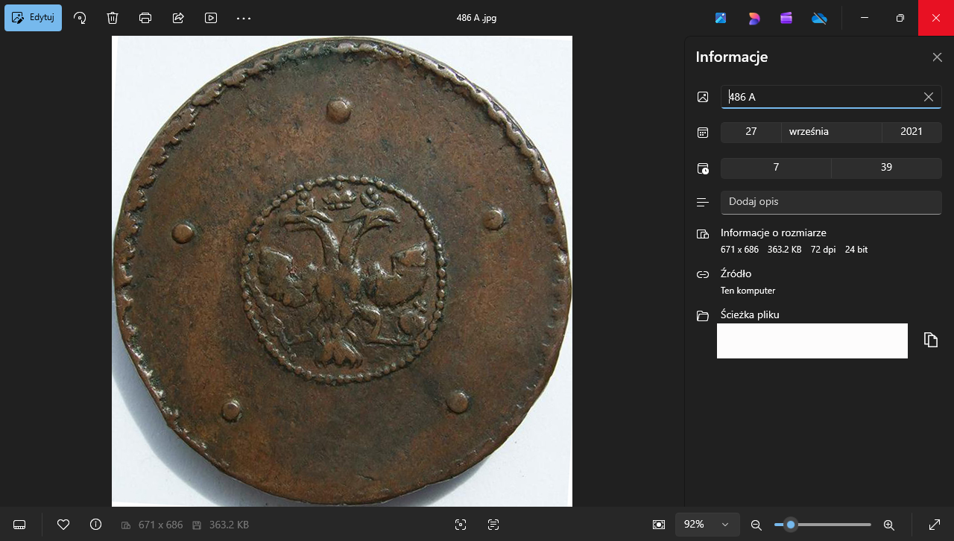Close the Informacje panel

(x=937, y=57)
